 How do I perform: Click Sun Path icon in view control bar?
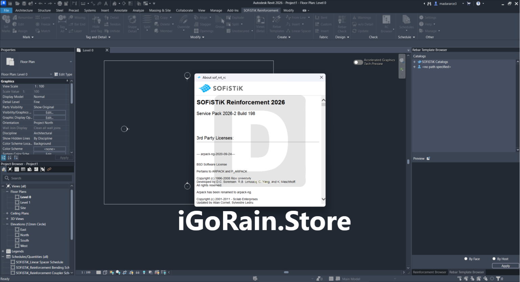click(111, 273)
